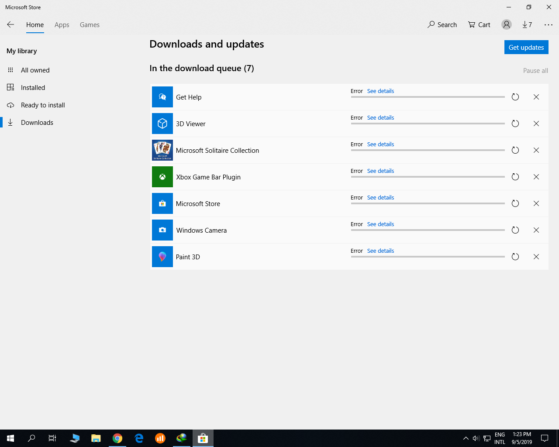
Task: Open the Action Center notifications
Action: tap(545, 438)
